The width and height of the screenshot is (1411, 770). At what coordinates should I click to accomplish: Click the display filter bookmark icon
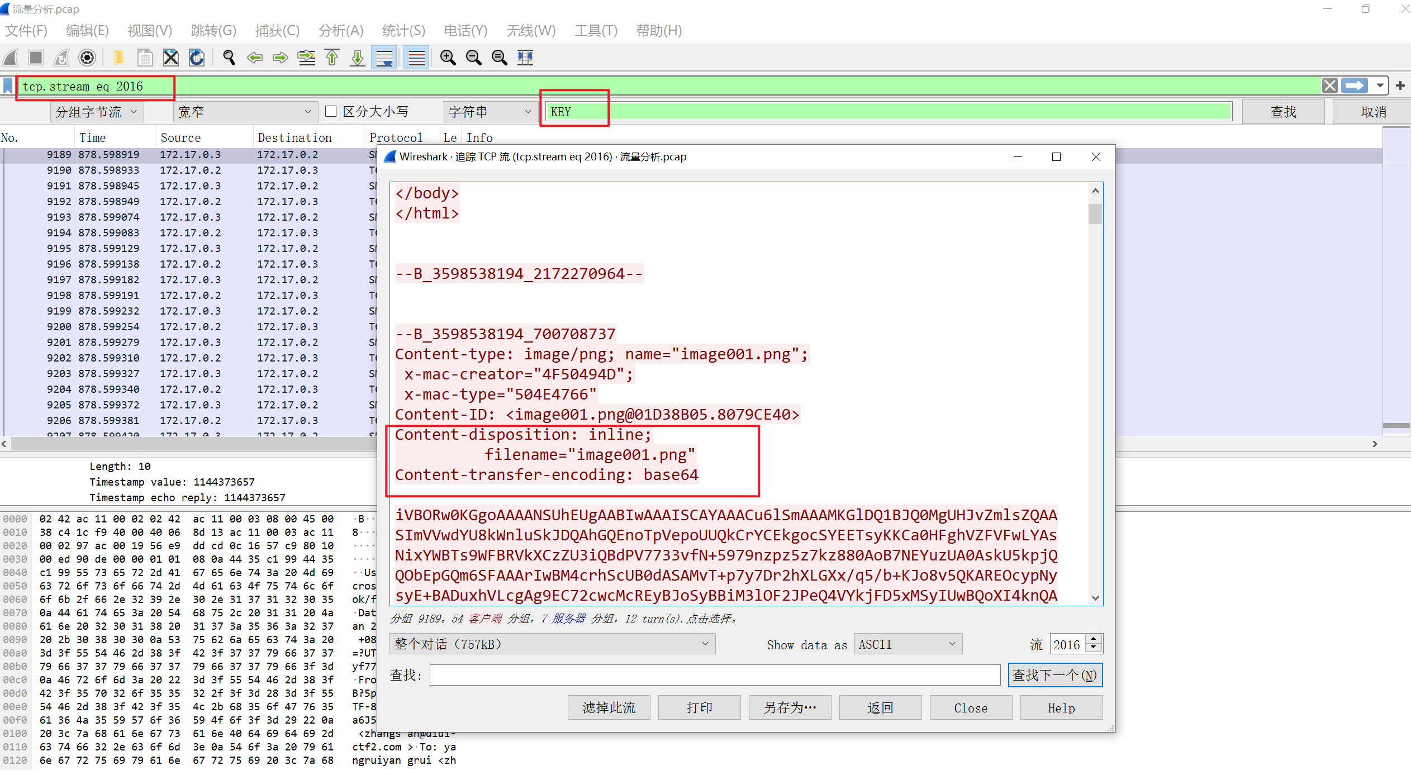pos(8,86)
